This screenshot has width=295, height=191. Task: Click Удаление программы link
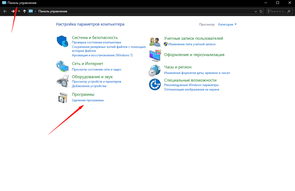pyautogui.click(x=88, y=100)
